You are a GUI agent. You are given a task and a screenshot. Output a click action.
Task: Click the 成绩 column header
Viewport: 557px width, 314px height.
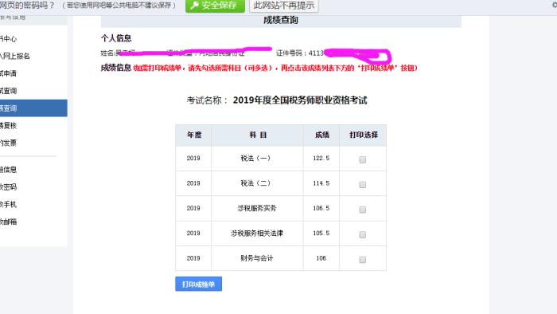pyautogui.click(x=321, y=135)
